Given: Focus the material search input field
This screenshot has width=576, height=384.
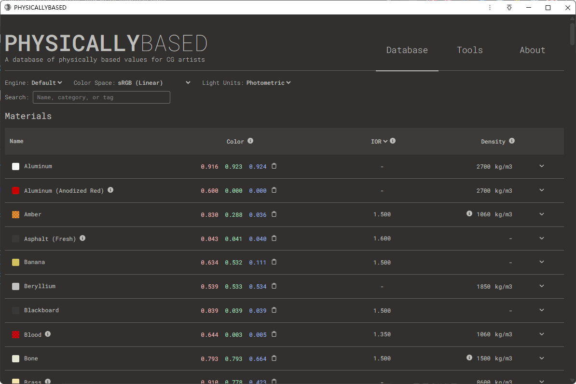Looking at the screenshot, I should pos(101,97).
